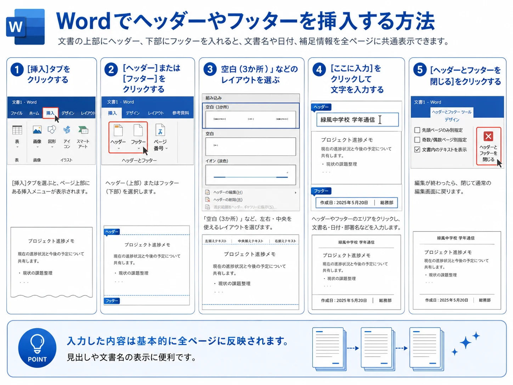Click the main title Wordでヘッダーやフッターを挿入する方法
The width and height of the screenshot is (513, 385).
tap(246, 21)
